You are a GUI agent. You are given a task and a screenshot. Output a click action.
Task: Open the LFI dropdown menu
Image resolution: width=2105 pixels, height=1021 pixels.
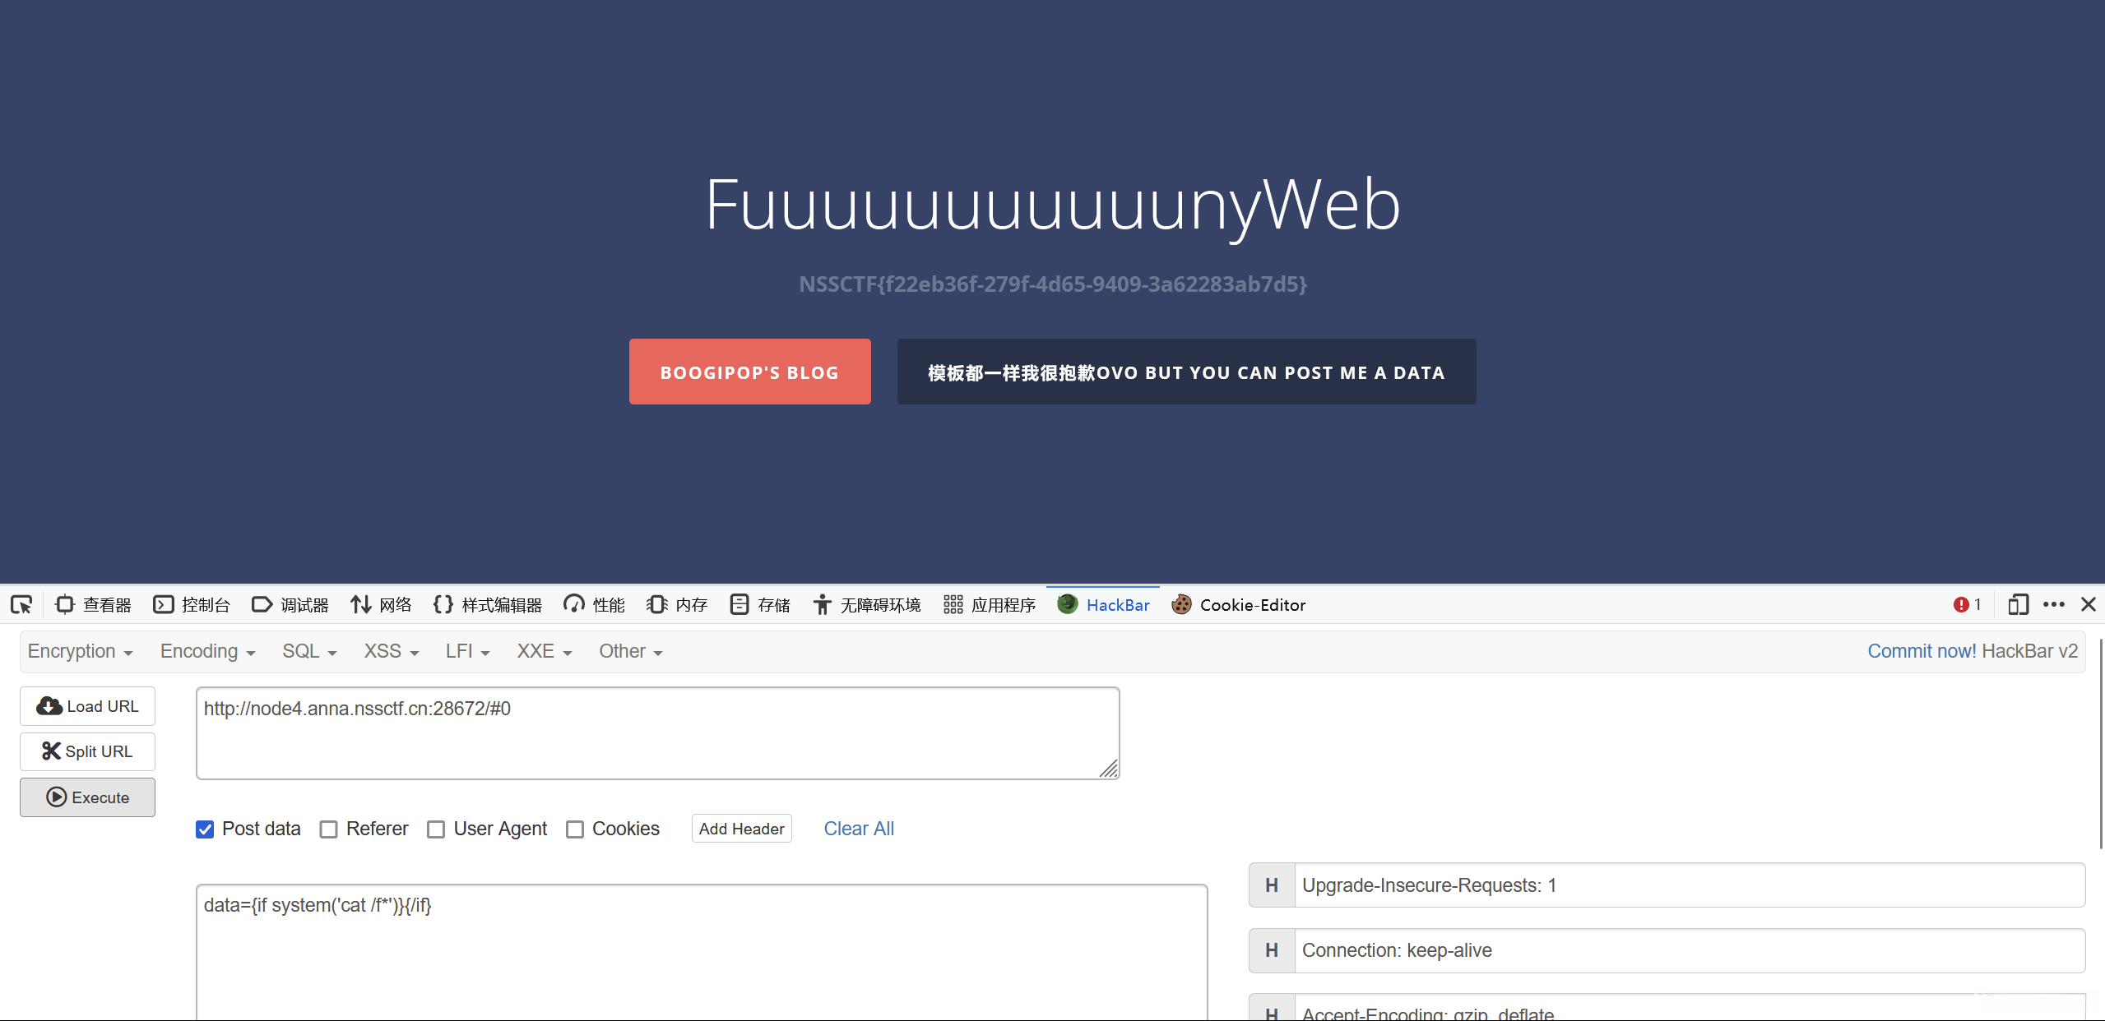(x=467, y=652)
